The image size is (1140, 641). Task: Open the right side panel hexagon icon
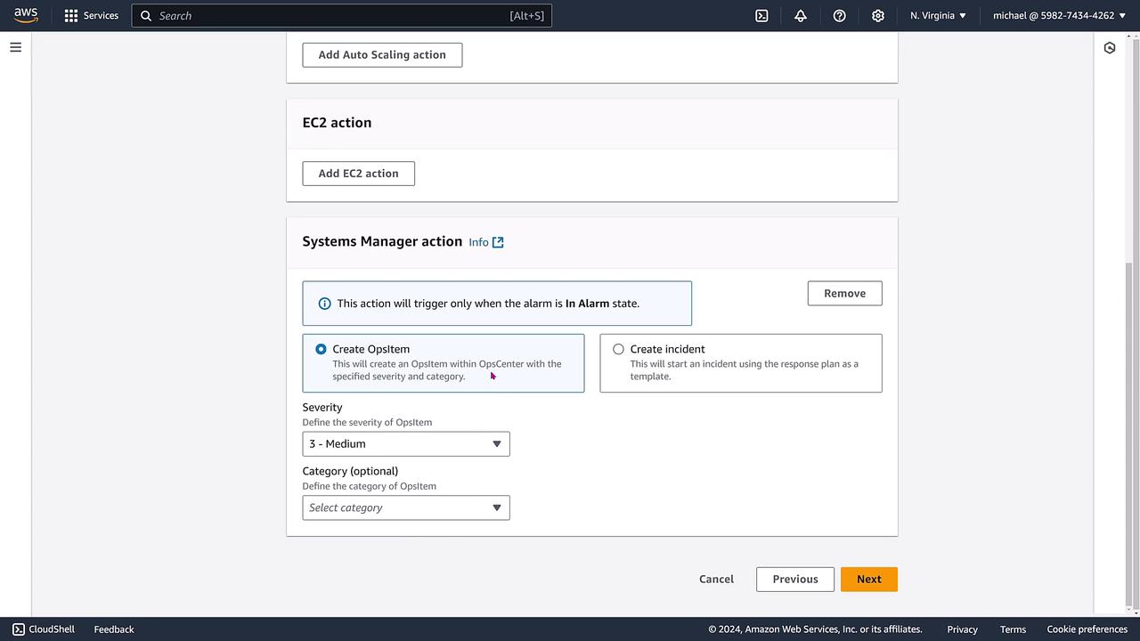pos(1110,48)
